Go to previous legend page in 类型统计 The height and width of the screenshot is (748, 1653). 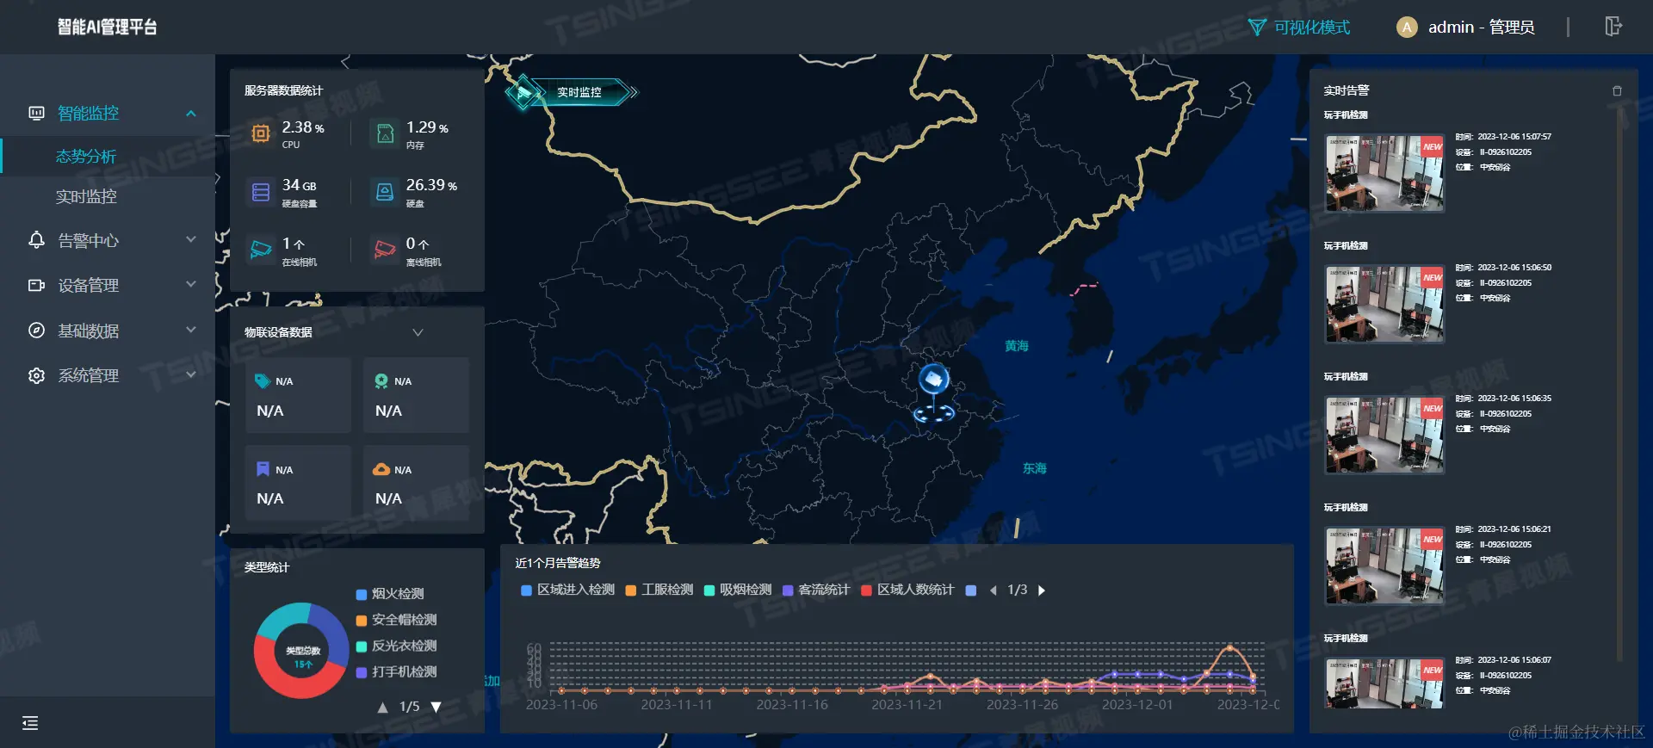[383, 707]
